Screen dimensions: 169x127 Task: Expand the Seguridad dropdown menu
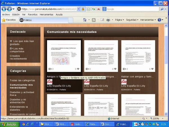click(x=132, y=20)
